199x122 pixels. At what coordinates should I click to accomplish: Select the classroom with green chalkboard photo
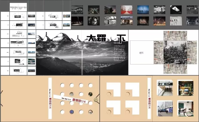click(185, 108)
